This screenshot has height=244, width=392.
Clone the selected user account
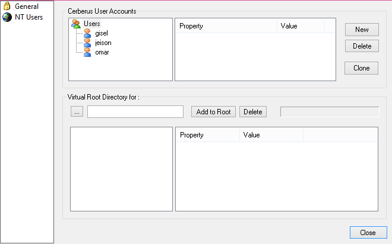tap(361, 68)
